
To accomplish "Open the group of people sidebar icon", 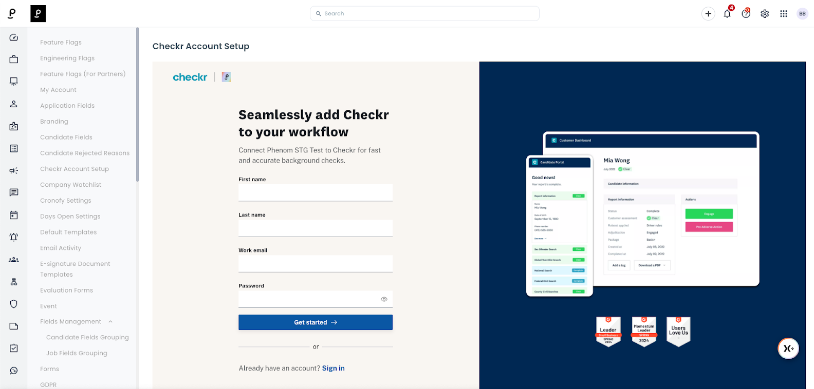I will 14,260.
